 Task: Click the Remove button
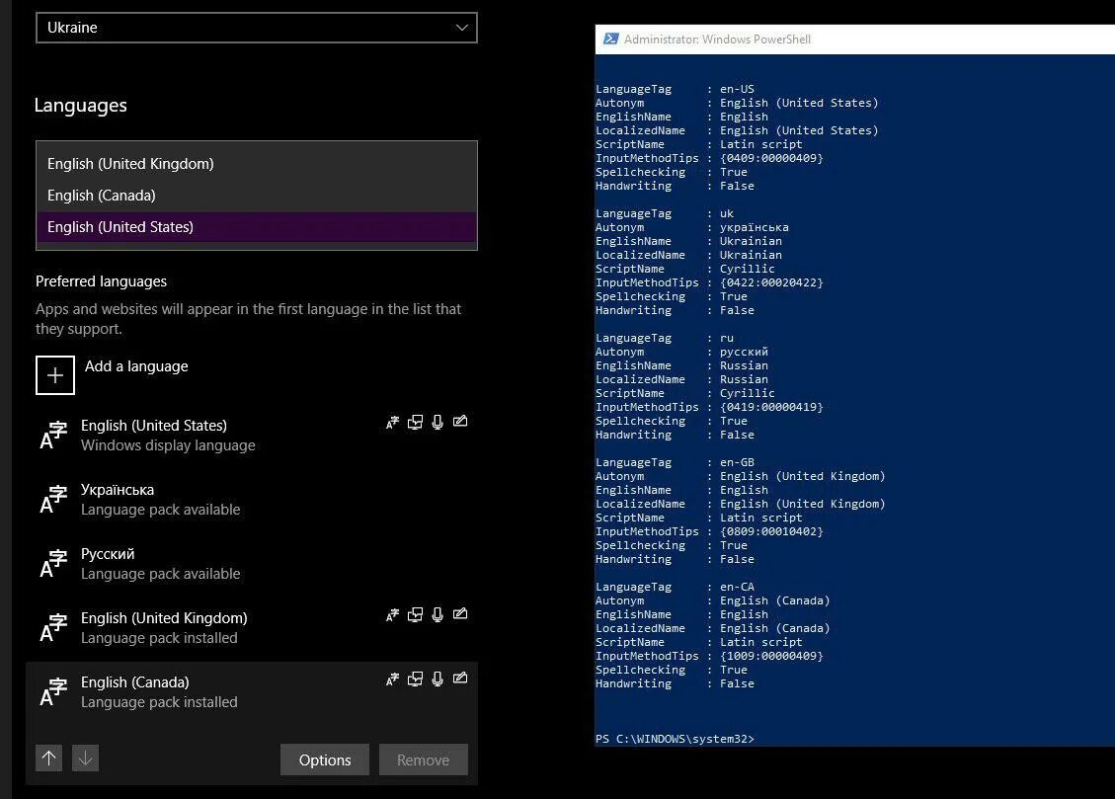[x=423, y=759]
